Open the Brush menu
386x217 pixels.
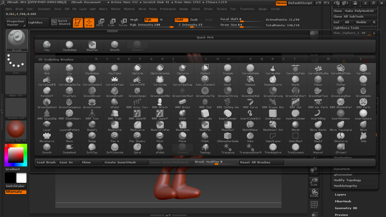pyautogui.click(x=19, y=9)
